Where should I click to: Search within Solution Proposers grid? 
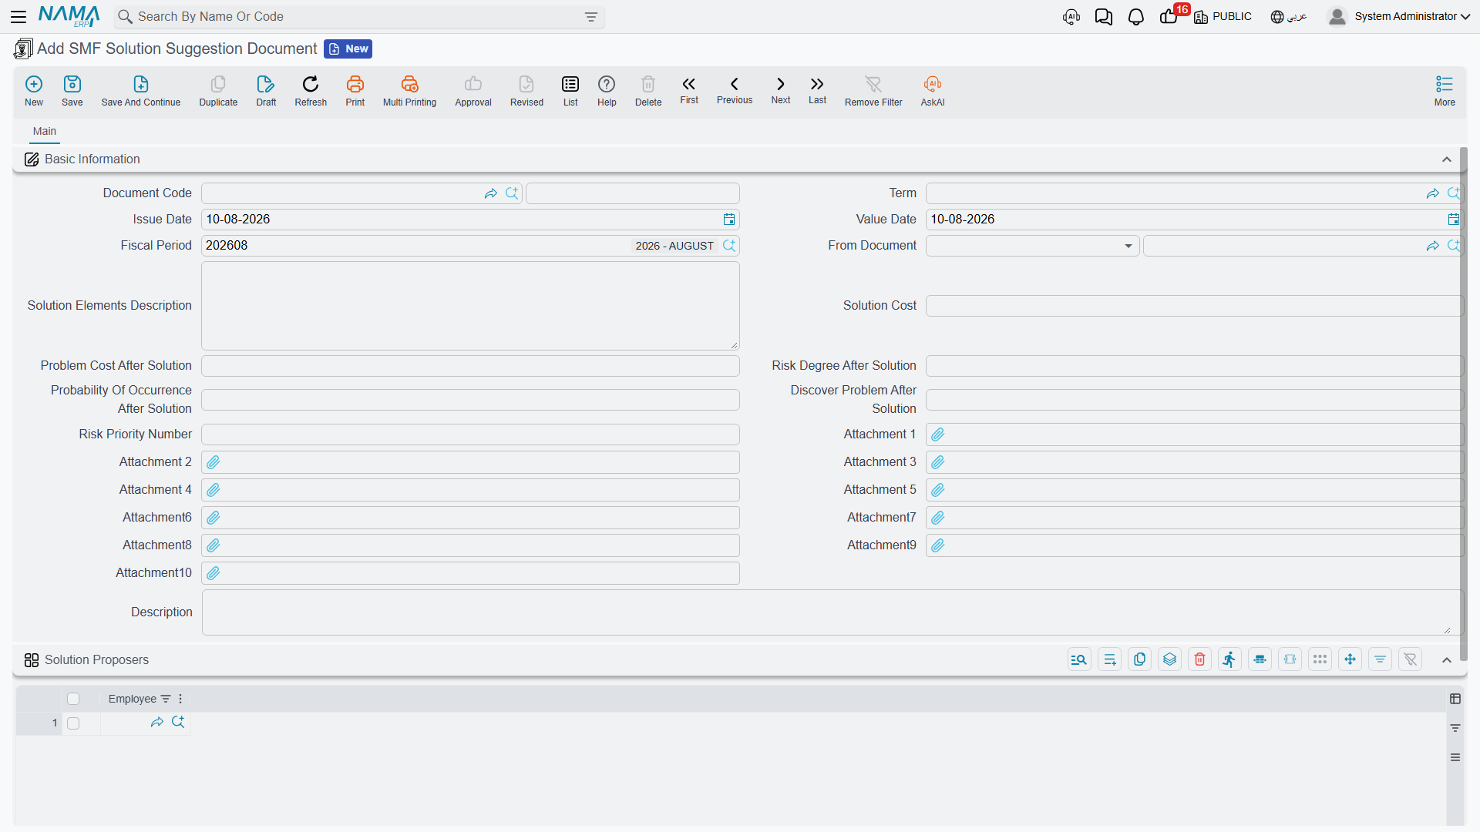[1079, 659]
